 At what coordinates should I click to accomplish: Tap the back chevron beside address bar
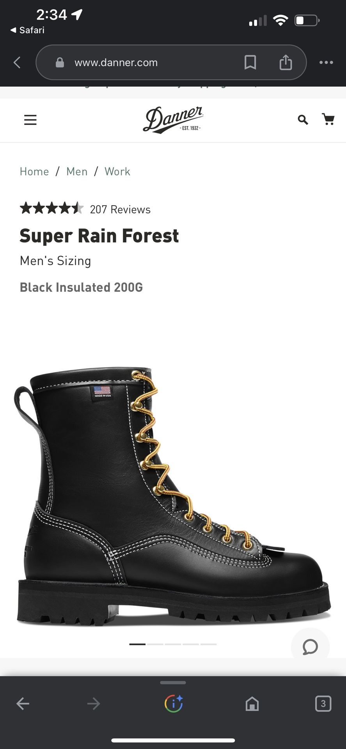pyautogui.click(x=17, y=62)
